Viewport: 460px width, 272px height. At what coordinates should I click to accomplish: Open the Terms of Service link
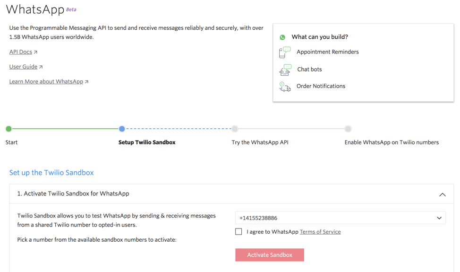[320, 232]
